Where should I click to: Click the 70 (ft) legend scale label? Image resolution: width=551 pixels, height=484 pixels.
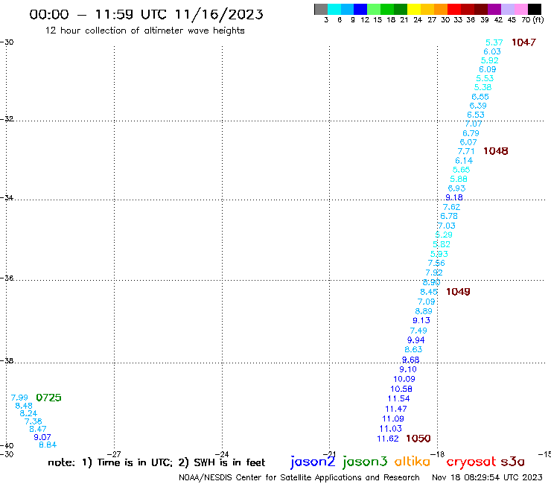[x=532, y=19]
